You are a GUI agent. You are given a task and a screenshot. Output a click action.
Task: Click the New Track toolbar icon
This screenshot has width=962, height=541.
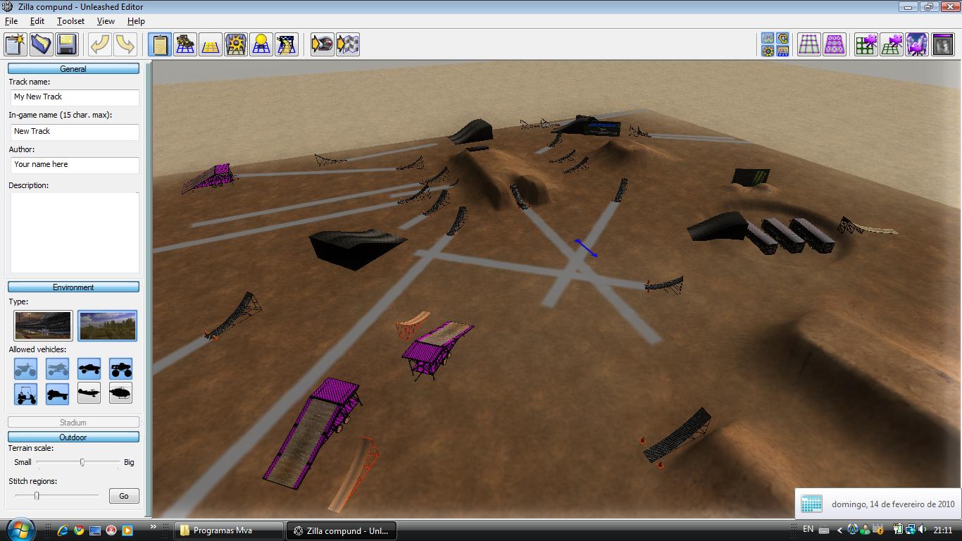coord(15,44)
